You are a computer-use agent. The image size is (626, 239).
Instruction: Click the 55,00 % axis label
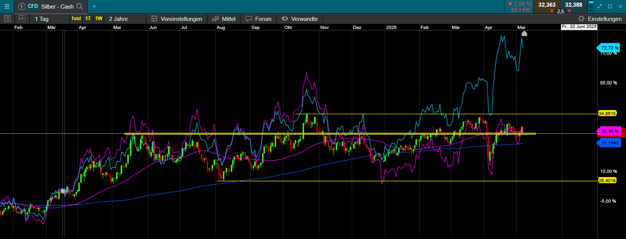[608, 83]
